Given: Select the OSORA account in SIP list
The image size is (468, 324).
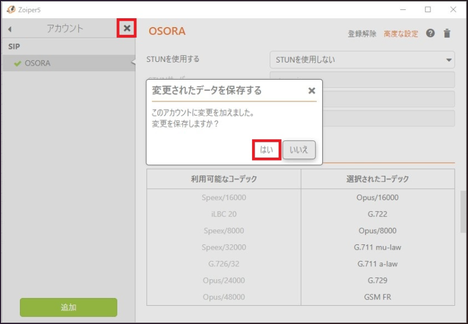Looking at the screenshot, I should [69, 63].
